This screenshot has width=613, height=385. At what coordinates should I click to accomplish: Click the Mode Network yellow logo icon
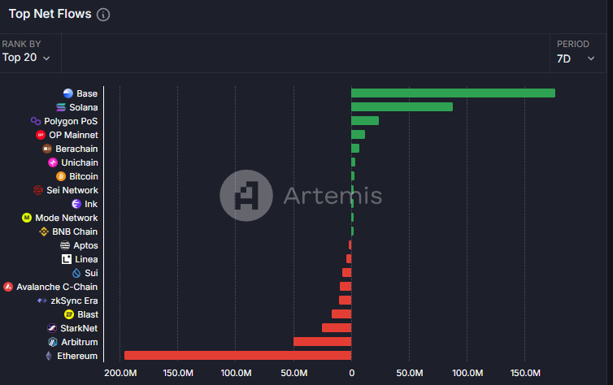(x=27, y=218)
